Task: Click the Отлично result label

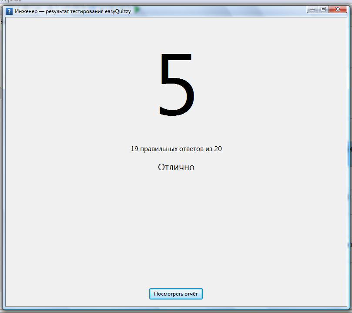Action: coord(176,167)
